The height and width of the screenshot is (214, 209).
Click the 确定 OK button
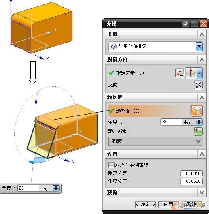pyautogui.click(x=145, y=205)
